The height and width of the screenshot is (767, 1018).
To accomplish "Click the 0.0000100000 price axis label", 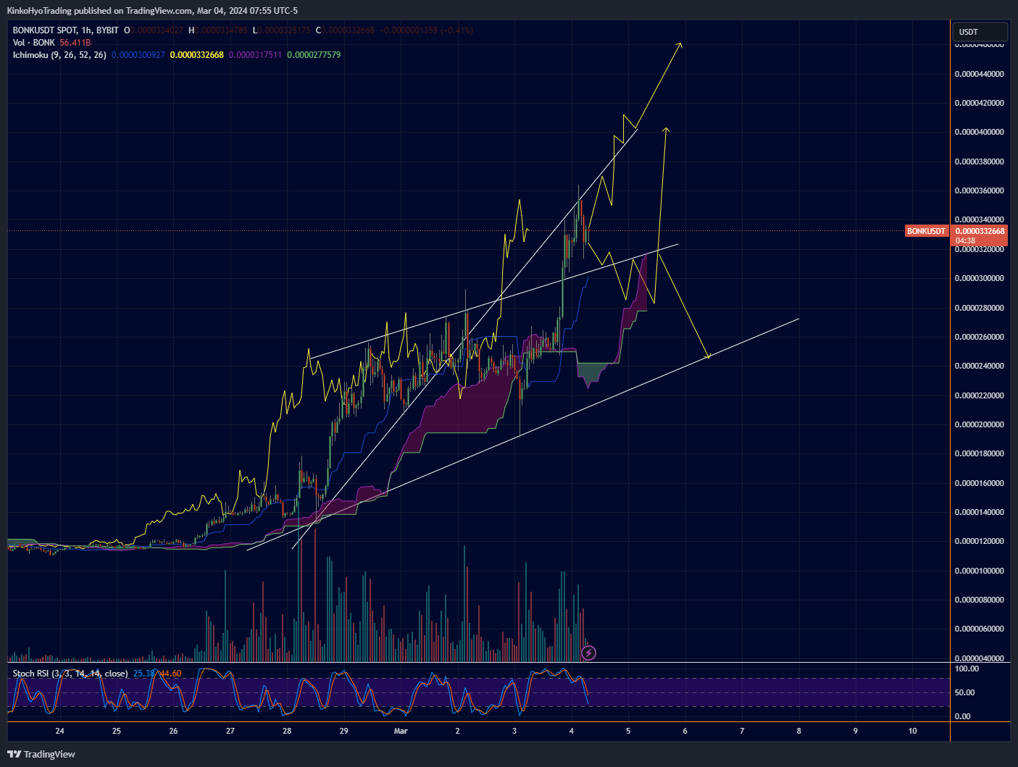I will (x=979, y=571).
